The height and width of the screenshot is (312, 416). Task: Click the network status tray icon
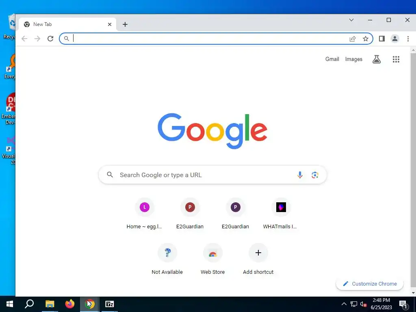pyautogui.click(x=354, y=304)
